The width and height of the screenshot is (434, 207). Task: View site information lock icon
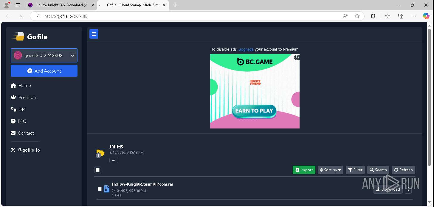[37, 16]
